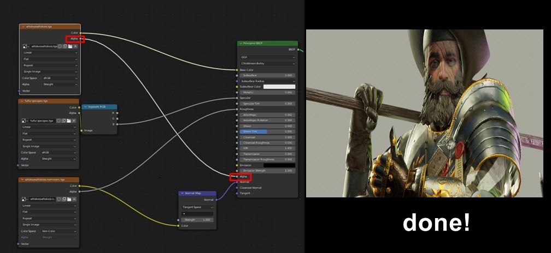This screenshot has height=253, width=551.
Task: Click UV map field in Normal Map node
Action: coord(197,213)
